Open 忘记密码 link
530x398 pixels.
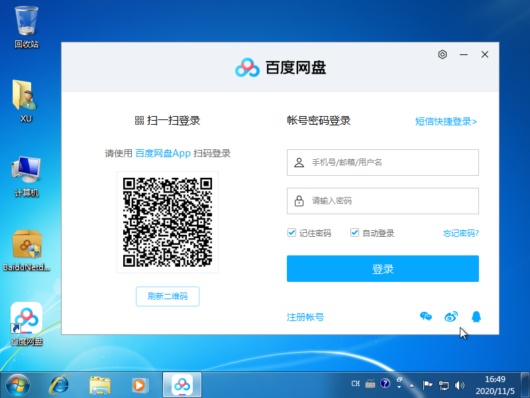pyautogui.click(x=460, y=233)
